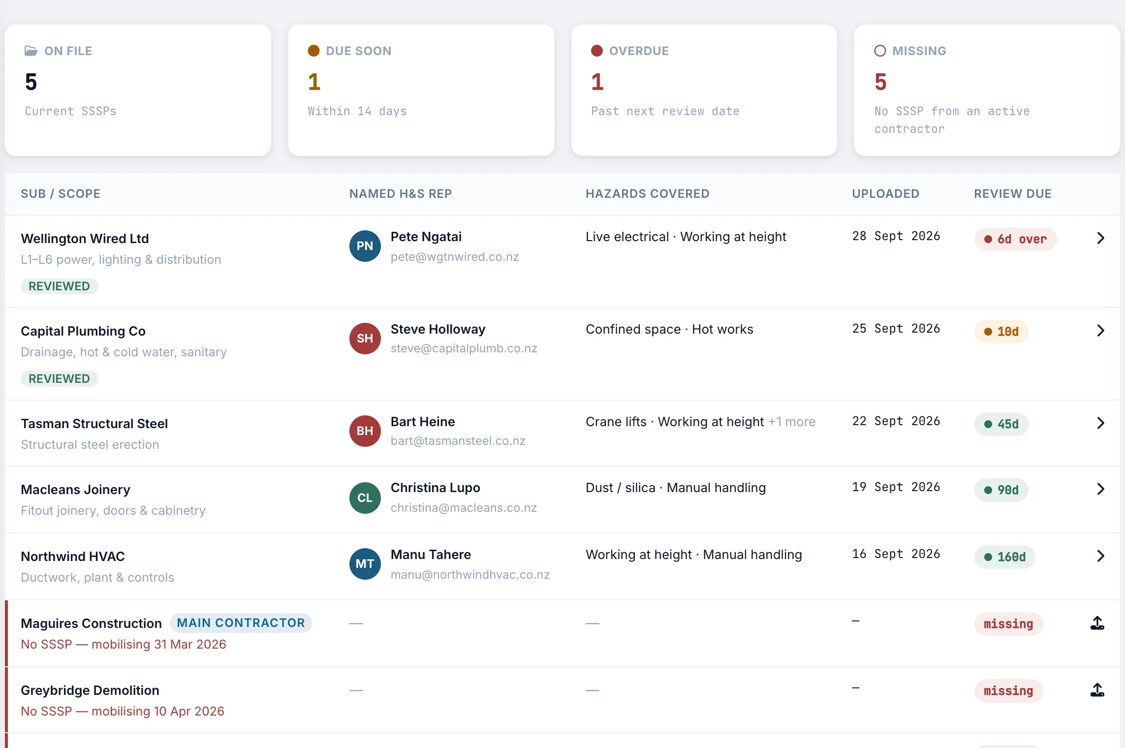Click the '+1 more' hazards link
This screenshot has height=748, width=1125.
tap(792, 422)
